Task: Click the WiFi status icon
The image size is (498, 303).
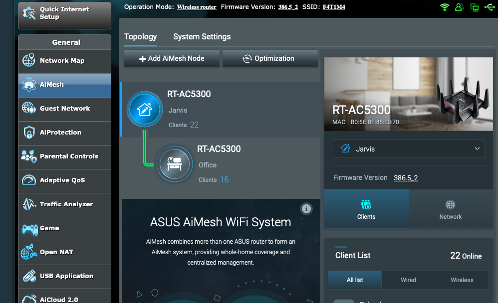Action: [x=445, y=7]
